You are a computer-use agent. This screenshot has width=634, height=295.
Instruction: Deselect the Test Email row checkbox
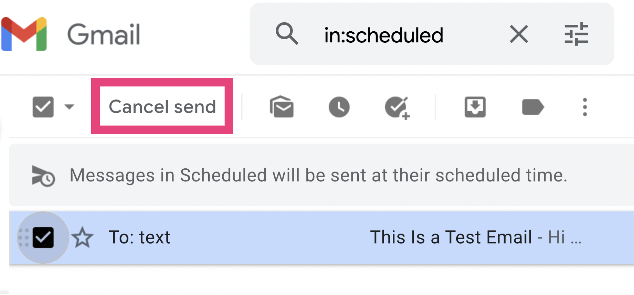click(x=43, y=237)
